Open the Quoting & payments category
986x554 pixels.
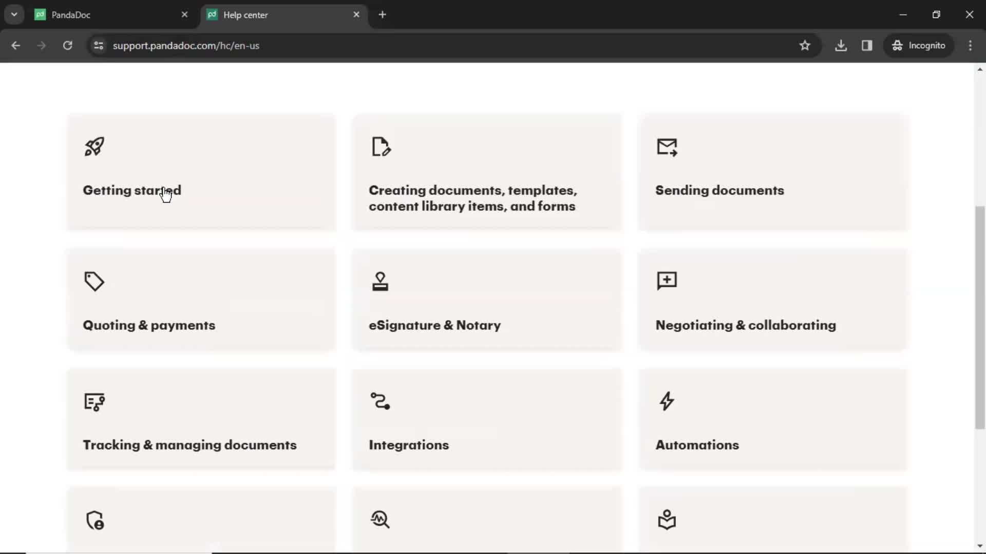coord(201,300)
